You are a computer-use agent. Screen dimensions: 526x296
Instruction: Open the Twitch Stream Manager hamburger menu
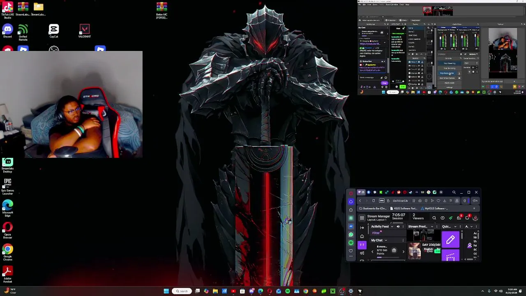click(362, 218)
